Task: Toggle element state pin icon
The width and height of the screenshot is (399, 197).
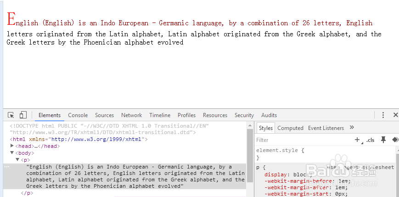Action: pyautogui.click(x=383, y=140)
